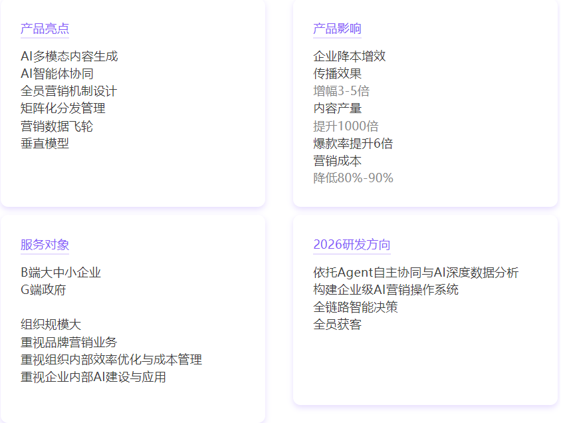The image size is (563, 423).
Task: Click on 全员营销机制设计 text
Action: click(x=68, y=91)
